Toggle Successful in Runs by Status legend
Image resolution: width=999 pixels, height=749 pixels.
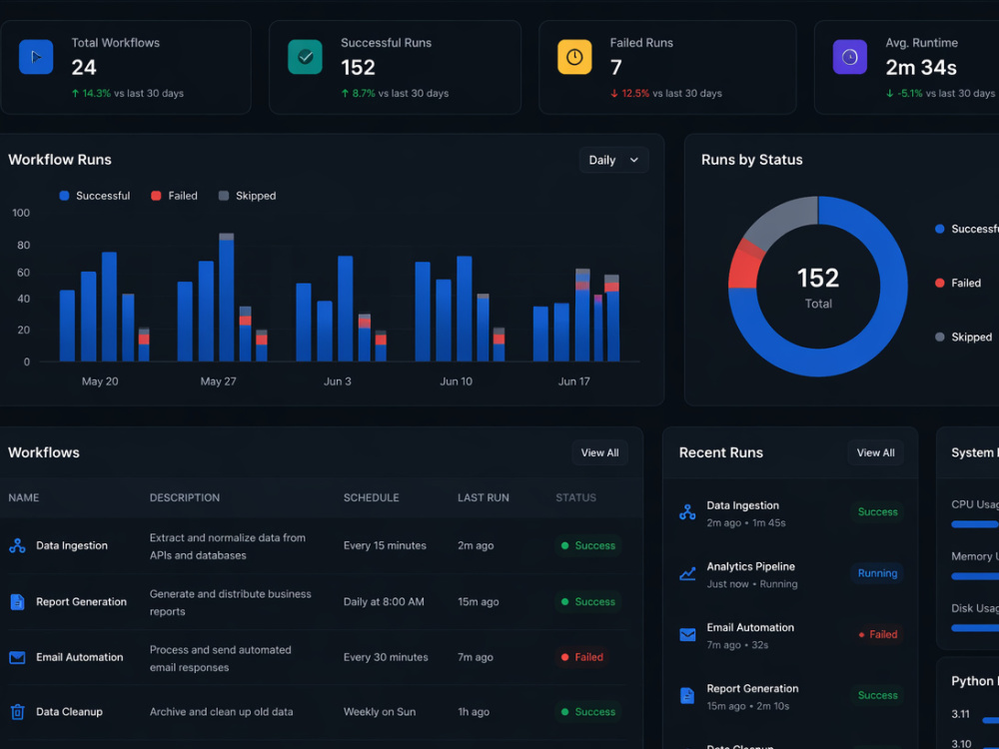pos(966,229)
